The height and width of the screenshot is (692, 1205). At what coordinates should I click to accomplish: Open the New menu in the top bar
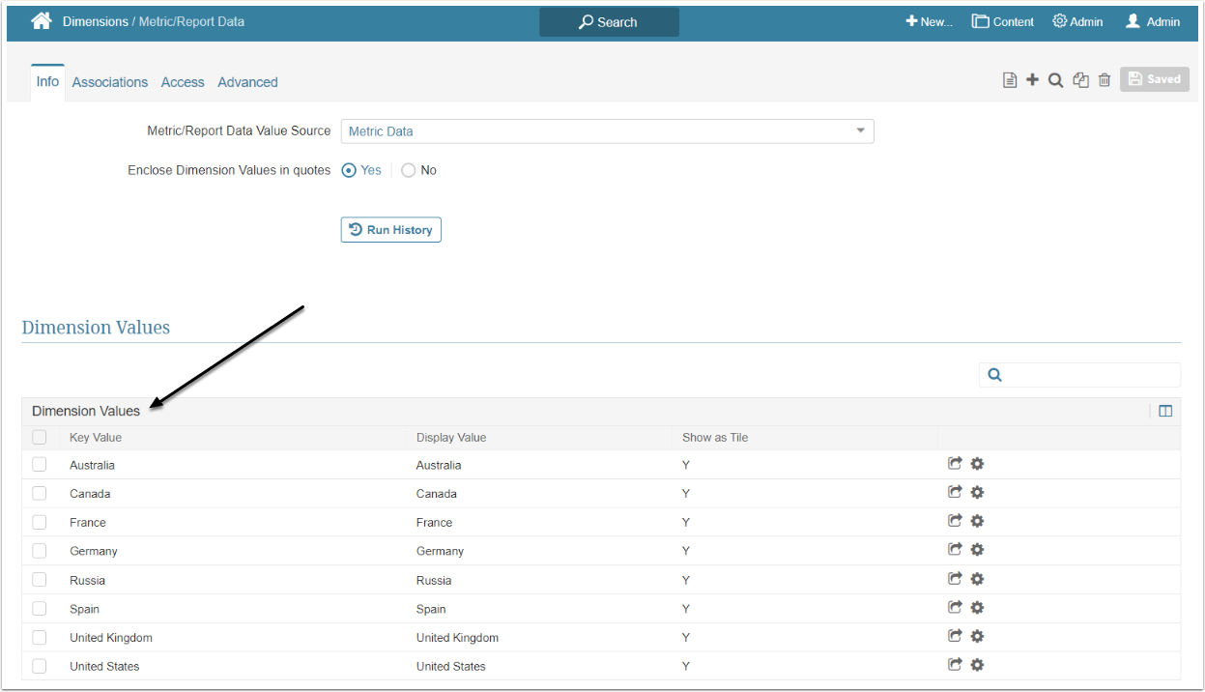[929, 21]
